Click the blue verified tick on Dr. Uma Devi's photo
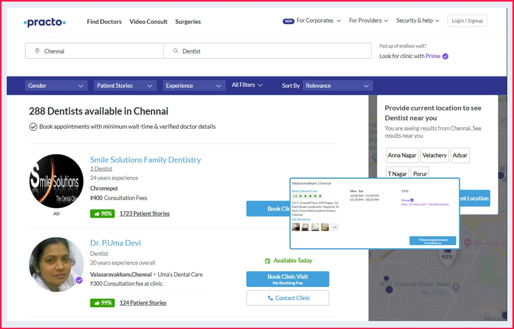 coord(79,280)
